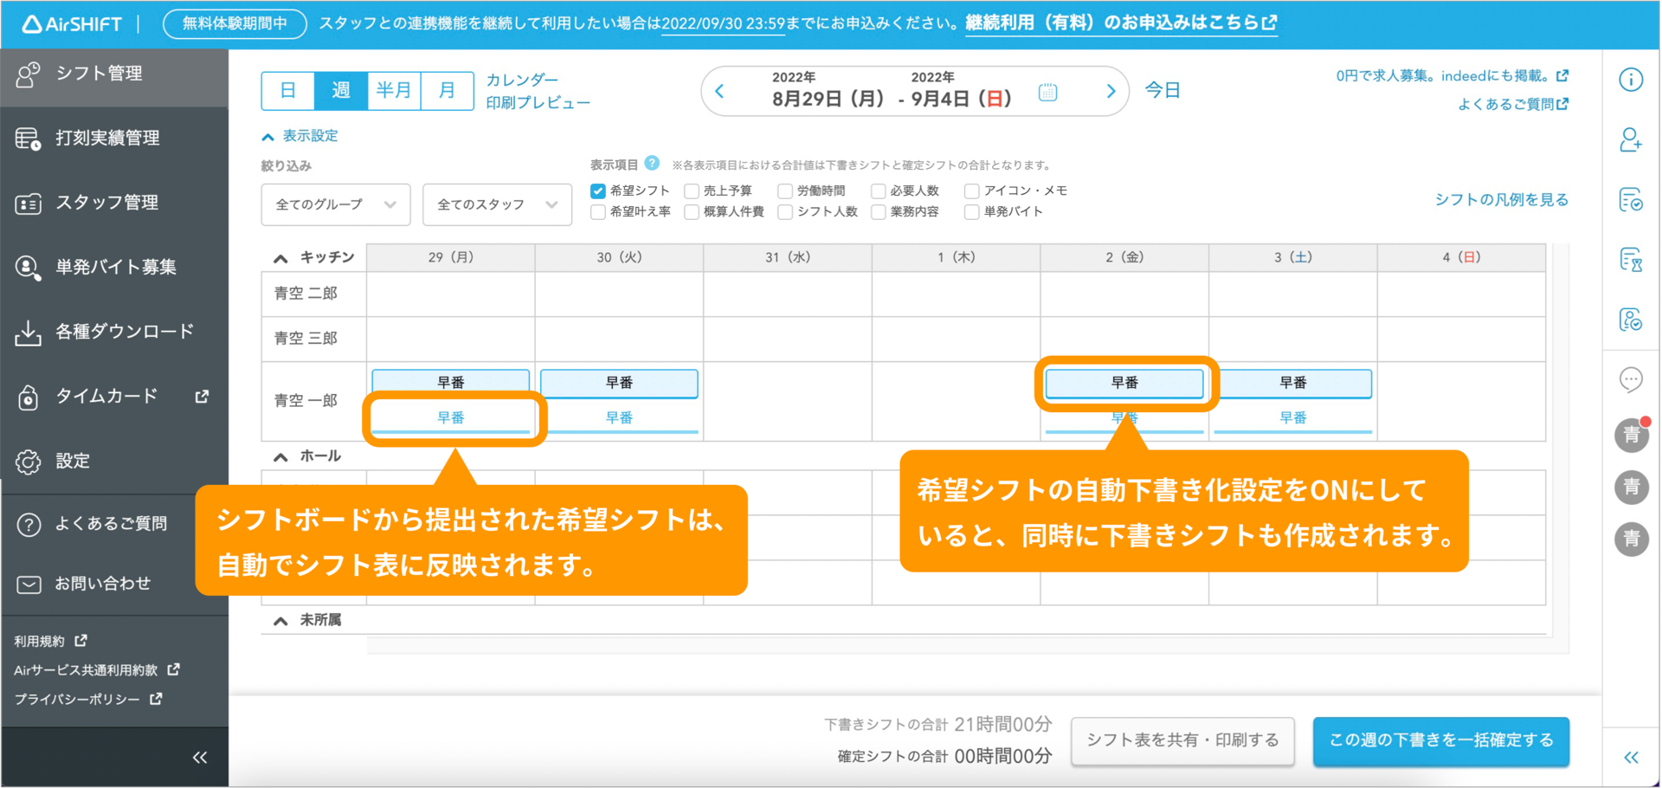Open Airサービス共通利用約款 link
Image resolution: width=1662 pixels, height=788 pixels.
point(97,670)
